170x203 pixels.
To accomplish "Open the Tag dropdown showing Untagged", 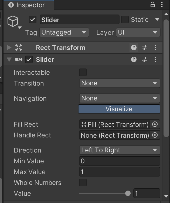I will (x=64, y=33).
